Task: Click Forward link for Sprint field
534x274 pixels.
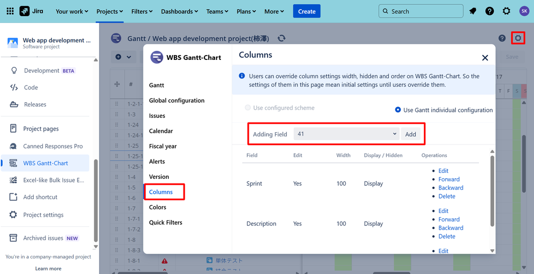Action: pyautogui.click(x=449, y=179)
